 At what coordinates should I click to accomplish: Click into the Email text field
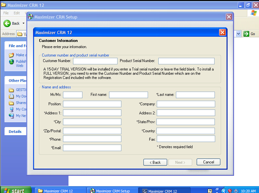pos(92,148)
